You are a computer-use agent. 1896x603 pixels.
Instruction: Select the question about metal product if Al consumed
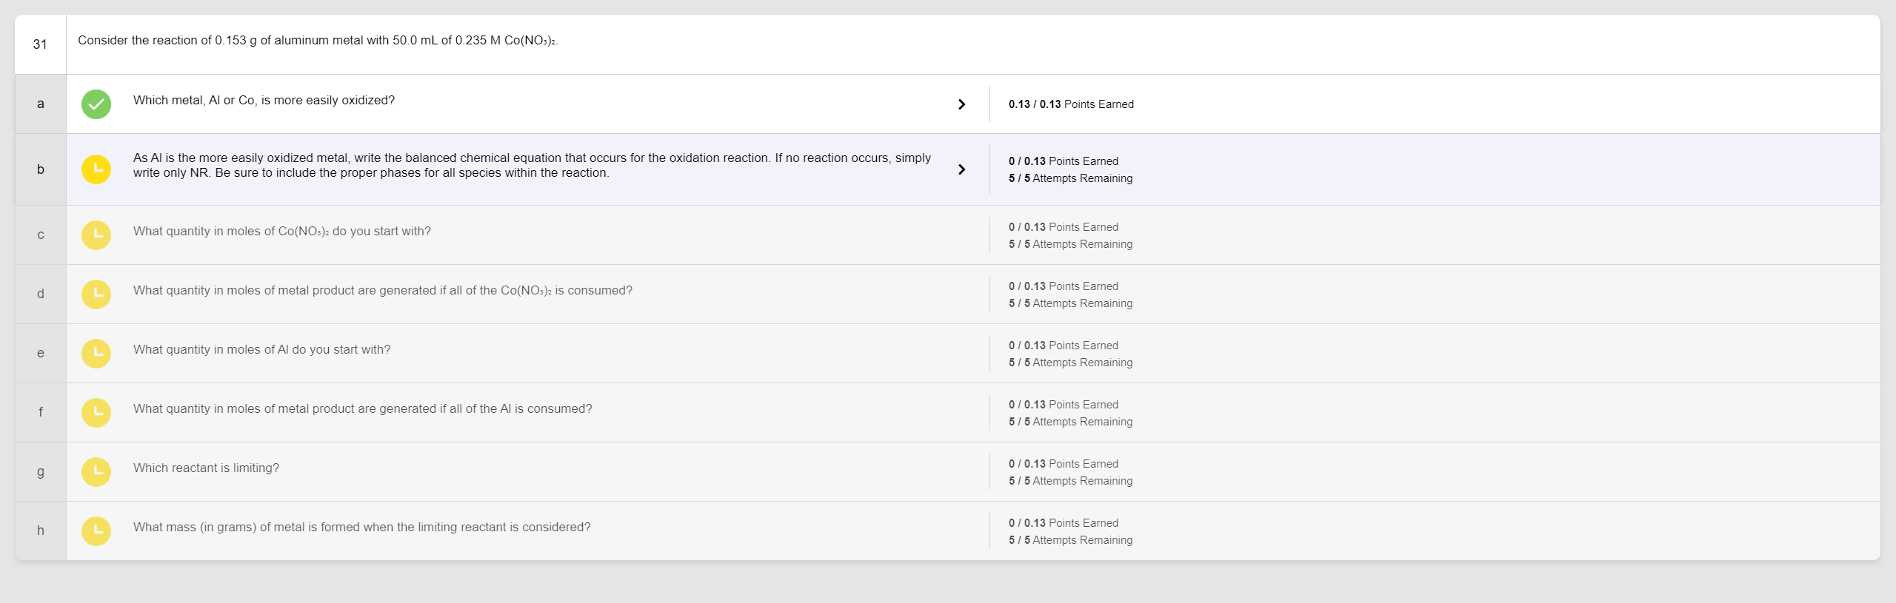click(x=363, y=409)
